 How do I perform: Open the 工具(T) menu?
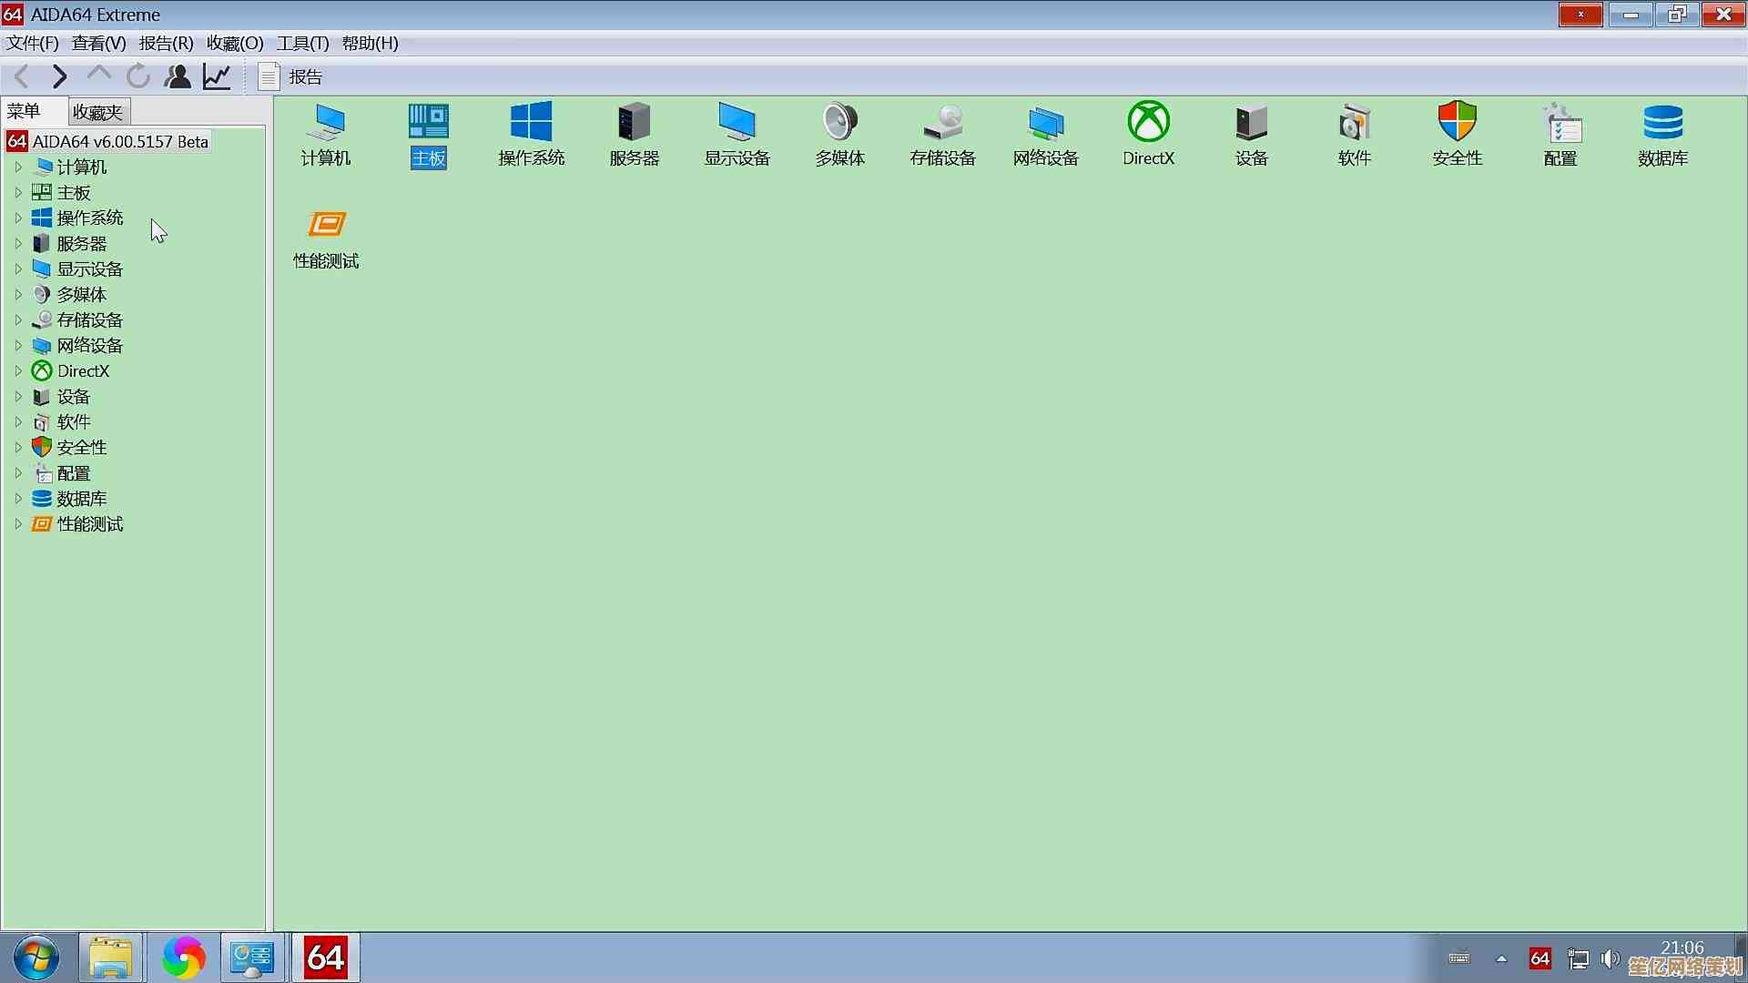tap(302, 44)
